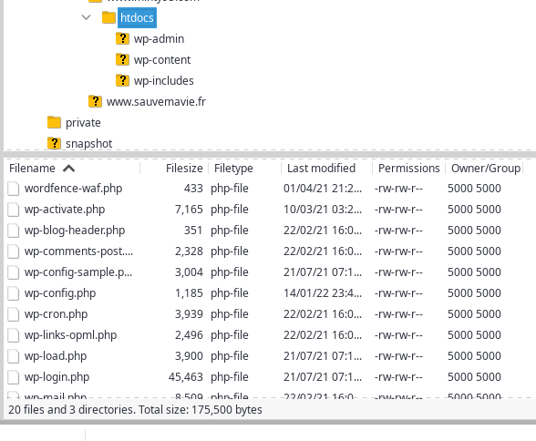
Task: Select the htdocs folder icon
Action: pyautogui.click(x=109, y=17)
